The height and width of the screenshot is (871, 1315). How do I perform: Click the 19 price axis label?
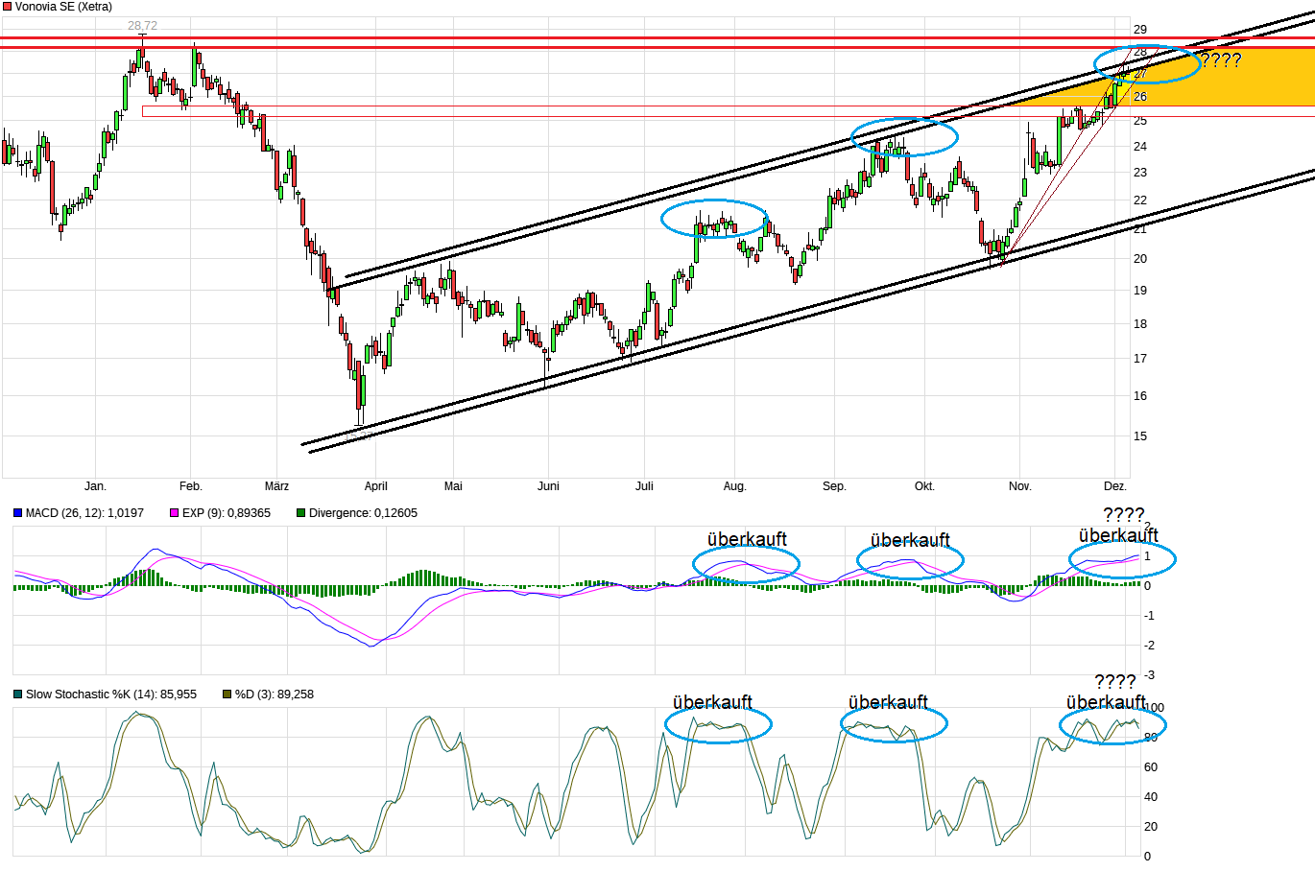coord(1139,291)
